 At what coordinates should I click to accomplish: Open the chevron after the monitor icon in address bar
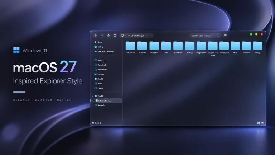126,36
